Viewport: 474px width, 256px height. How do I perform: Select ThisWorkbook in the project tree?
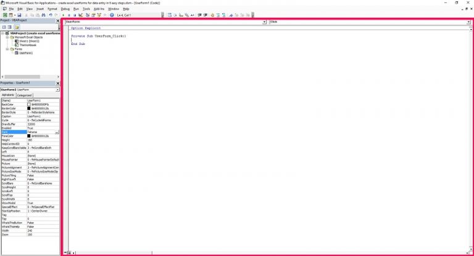[x=28, y=45]
